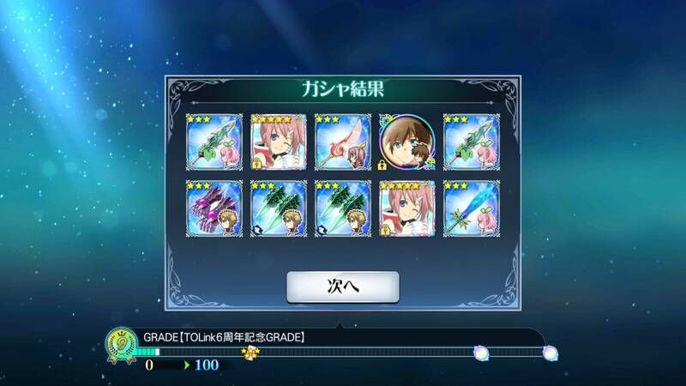Select the first green spear weapon icon
Screen dimensions: 686x386
pos(214,142)
